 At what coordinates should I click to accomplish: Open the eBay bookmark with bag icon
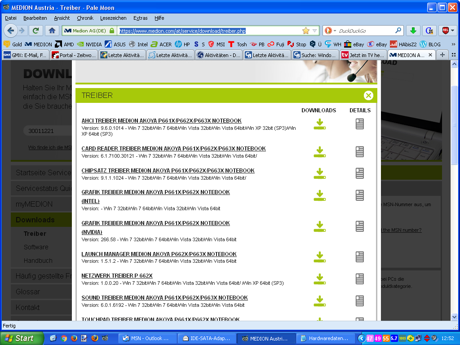(354, 44)
